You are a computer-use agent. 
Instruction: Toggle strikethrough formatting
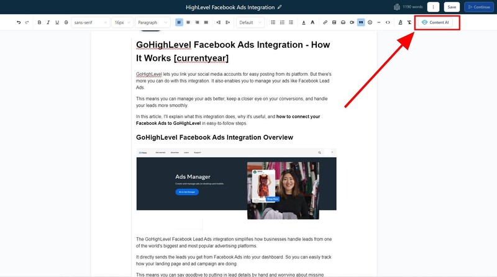66,22
